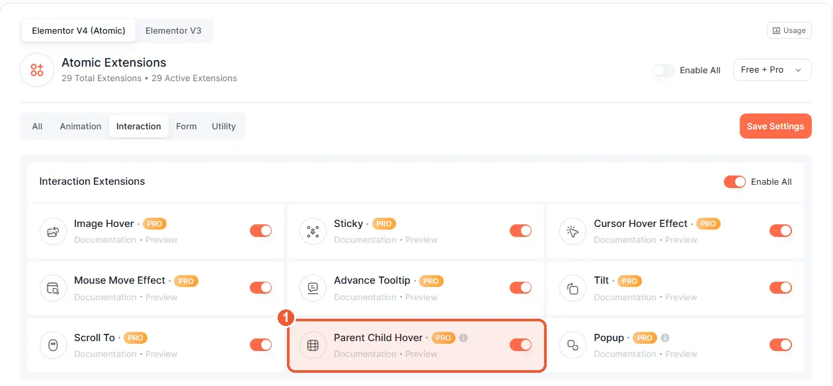Click the Parent Child Hover grid icon
This screenshot has width=833, height=386.
pos(313,345)
